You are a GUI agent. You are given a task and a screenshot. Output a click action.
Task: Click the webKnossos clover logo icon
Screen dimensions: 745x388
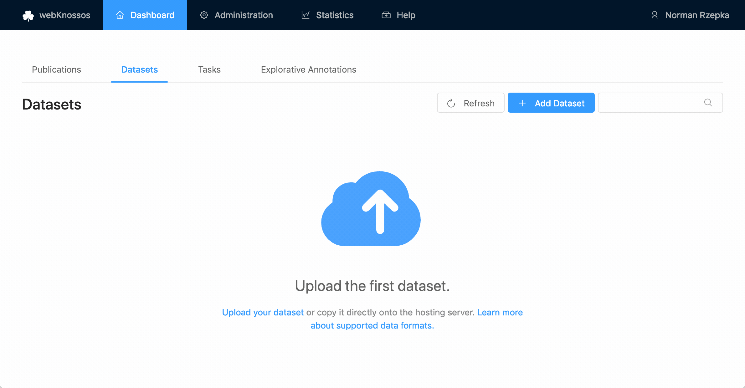(x=28, y=15)
